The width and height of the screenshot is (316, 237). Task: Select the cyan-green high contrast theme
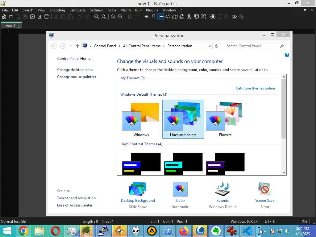point(183,164)
